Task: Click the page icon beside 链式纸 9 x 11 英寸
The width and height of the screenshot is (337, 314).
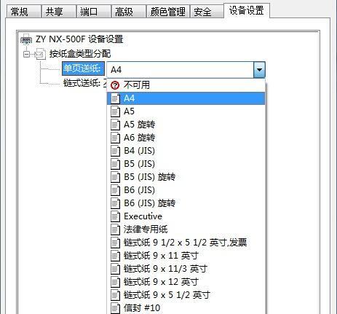Action: tap(115, 256)
